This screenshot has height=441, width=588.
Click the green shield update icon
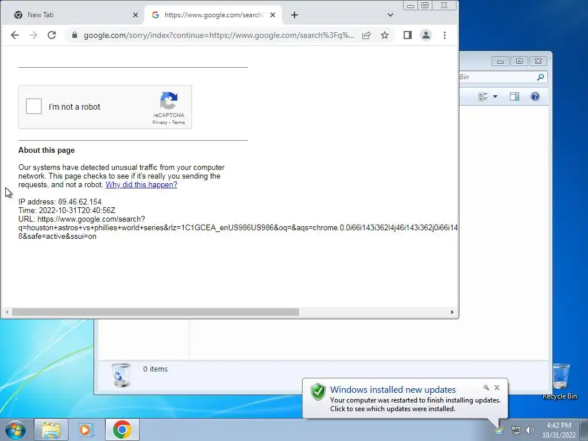(x=318, y=392)
